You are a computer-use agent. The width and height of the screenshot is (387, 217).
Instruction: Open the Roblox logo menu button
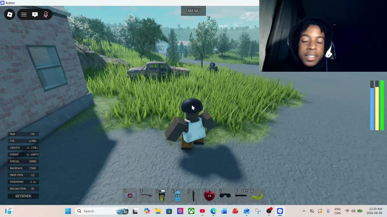[x=10, y=14]
